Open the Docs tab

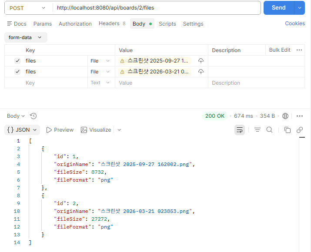[x=17, y=24]
